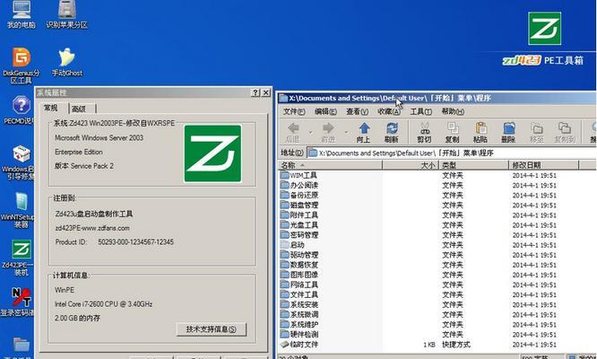
Task: Select the 文件工具 folder
Action: coord(298,294)
